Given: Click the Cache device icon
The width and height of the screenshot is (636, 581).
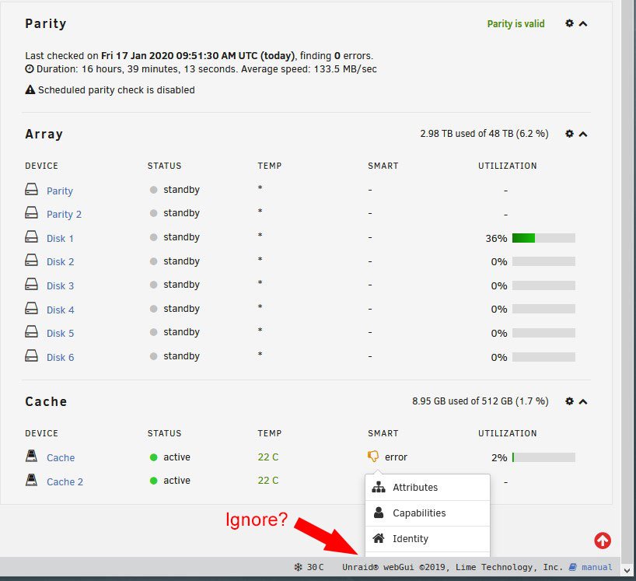Looking at the screenshot, I should pos(31,456).
